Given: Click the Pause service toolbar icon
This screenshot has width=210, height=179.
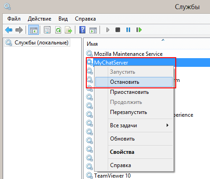Looking at the screenshot, I should (128, 30).
